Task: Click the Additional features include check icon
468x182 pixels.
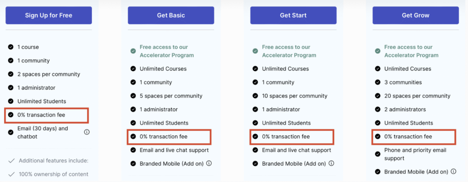Action: (x=11, y=161)
